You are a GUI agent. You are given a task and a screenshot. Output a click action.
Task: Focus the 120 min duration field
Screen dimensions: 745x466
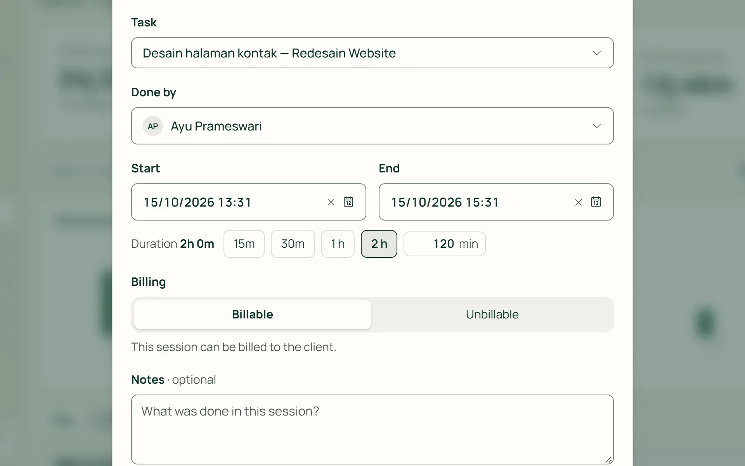[x=445, y=244]
